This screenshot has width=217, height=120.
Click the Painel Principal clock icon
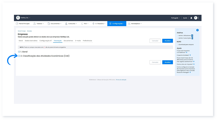(x=17, y=24)
